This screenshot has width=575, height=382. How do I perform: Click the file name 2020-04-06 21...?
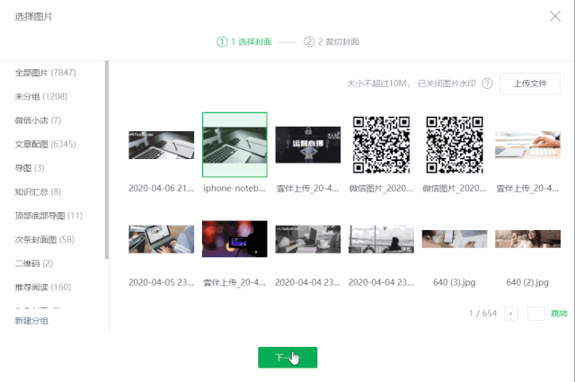tap(162, 188)
